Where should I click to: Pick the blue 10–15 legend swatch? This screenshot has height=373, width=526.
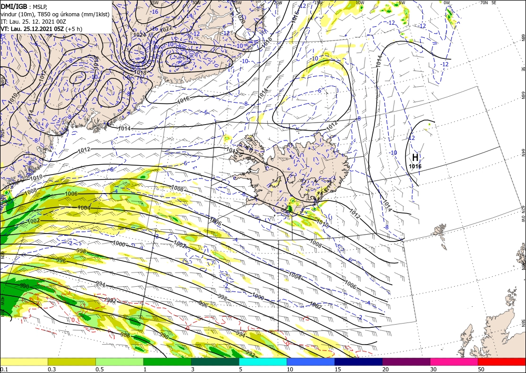tap(311, 361)
